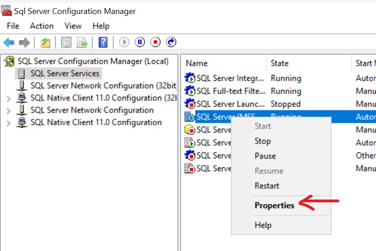Open the Help menu in the menu bar
376x251 pixels.
(x=101, y=26)
